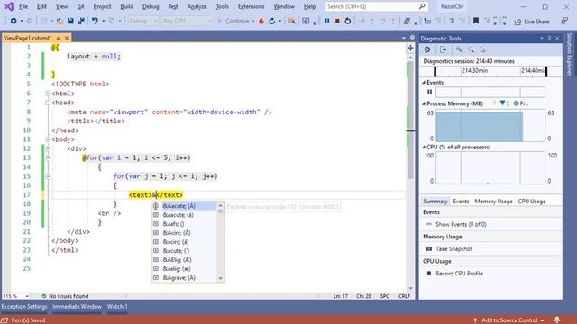Click the Diagnostic Tools timeline ruler
Image resolution: width=577 pixels, height=324 pixels.
pyautogui.click(x=490, y=71)
